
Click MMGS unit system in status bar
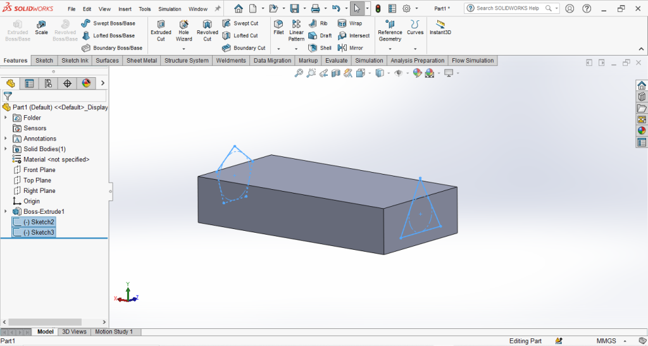(606, 341)
